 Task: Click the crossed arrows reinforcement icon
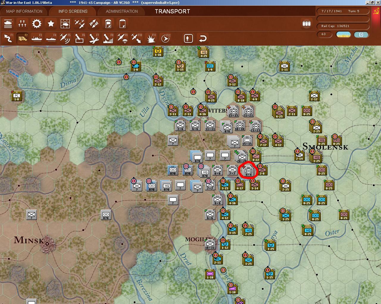tap(94, 23)
